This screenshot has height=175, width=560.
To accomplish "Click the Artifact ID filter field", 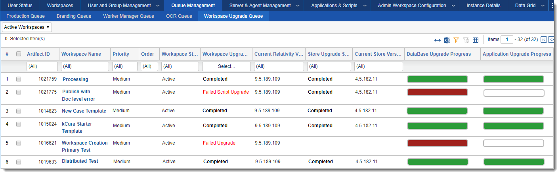I will [42, 66].
